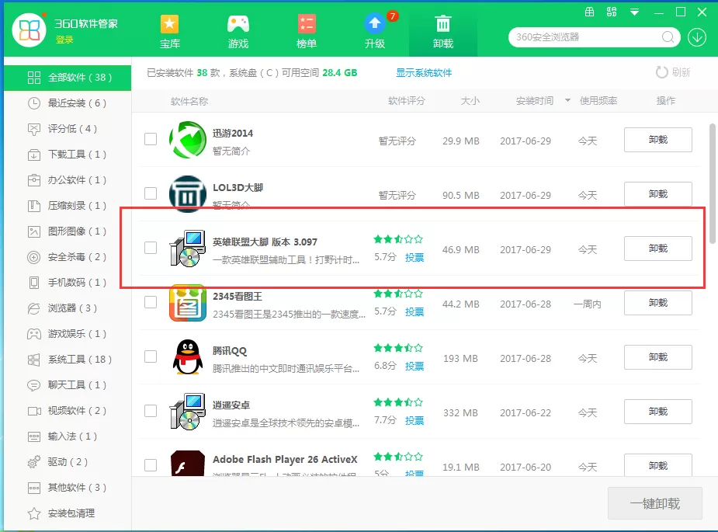
Task: Click the 一键卸载 batch uninstall button
Action: click(x=655, y=503)
